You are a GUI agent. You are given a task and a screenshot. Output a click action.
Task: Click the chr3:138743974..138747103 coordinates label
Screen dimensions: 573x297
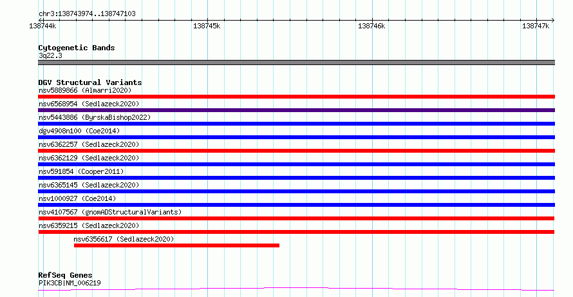(87, 14)
